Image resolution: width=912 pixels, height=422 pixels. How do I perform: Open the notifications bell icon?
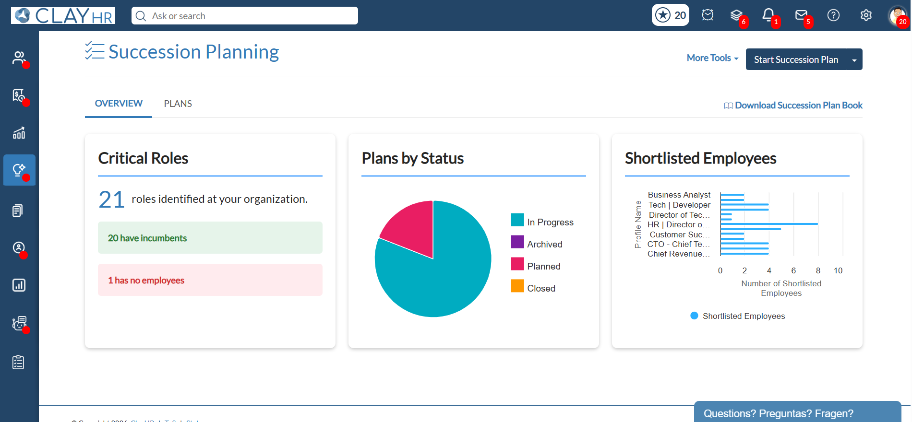point(768,15)
